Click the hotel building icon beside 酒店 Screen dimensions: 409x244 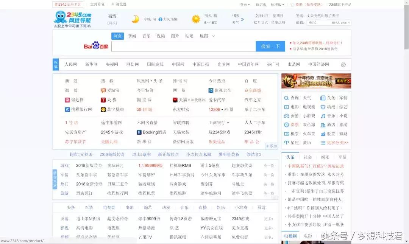[323, 125]
